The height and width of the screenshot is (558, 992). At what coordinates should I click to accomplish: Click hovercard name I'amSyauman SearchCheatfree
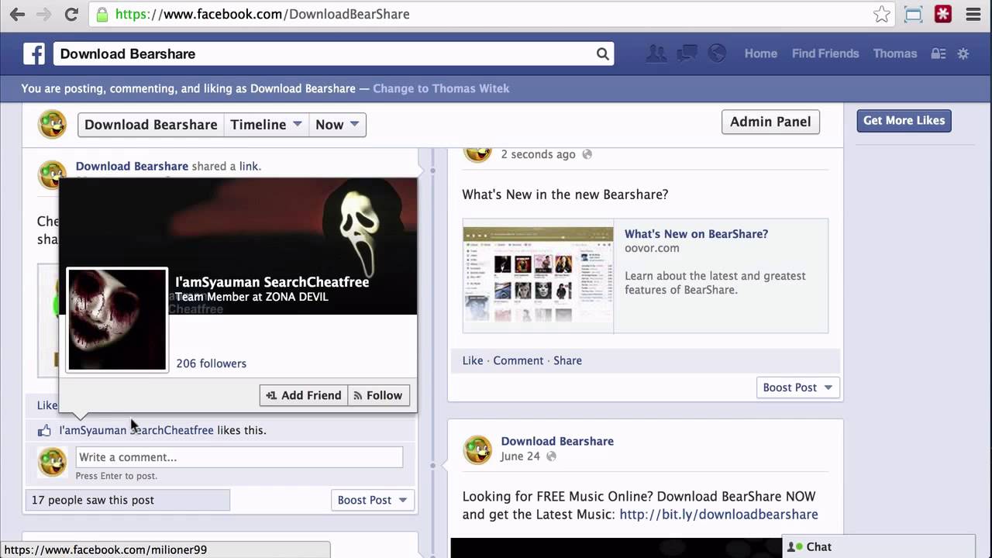(272, 282)
